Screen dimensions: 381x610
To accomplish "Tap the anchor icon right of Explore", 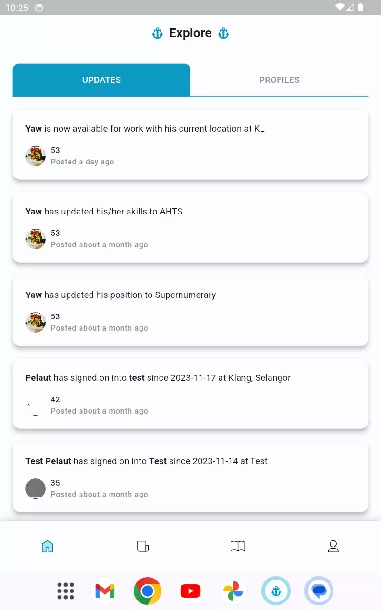I will tap(223, 33).
